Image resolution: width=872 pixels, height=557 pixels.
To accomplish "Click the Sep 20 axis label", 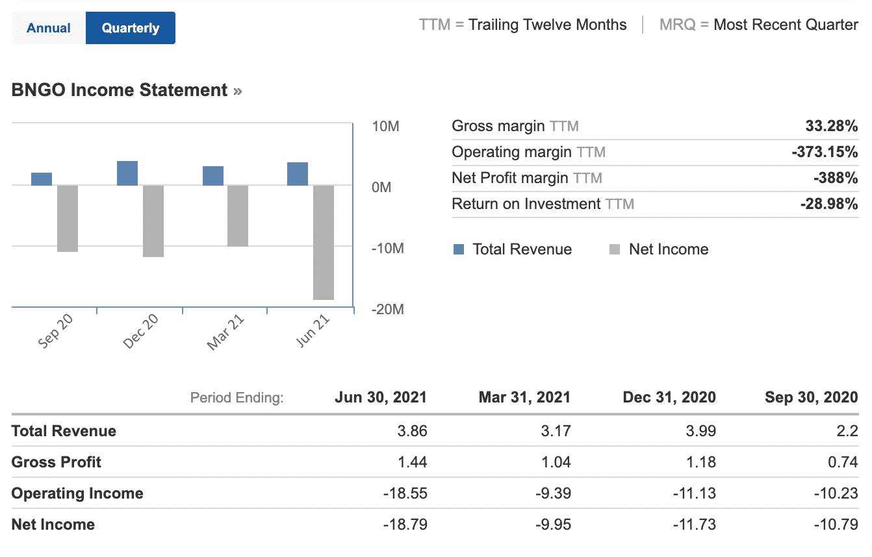I will 56,332.
